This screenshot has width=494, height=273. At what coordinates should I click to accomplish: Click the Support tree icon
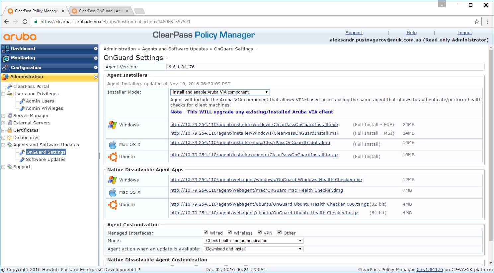[10, 167]
